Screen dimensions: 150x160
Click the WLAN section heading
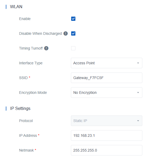pyautogui.click(x=16, y=7)
